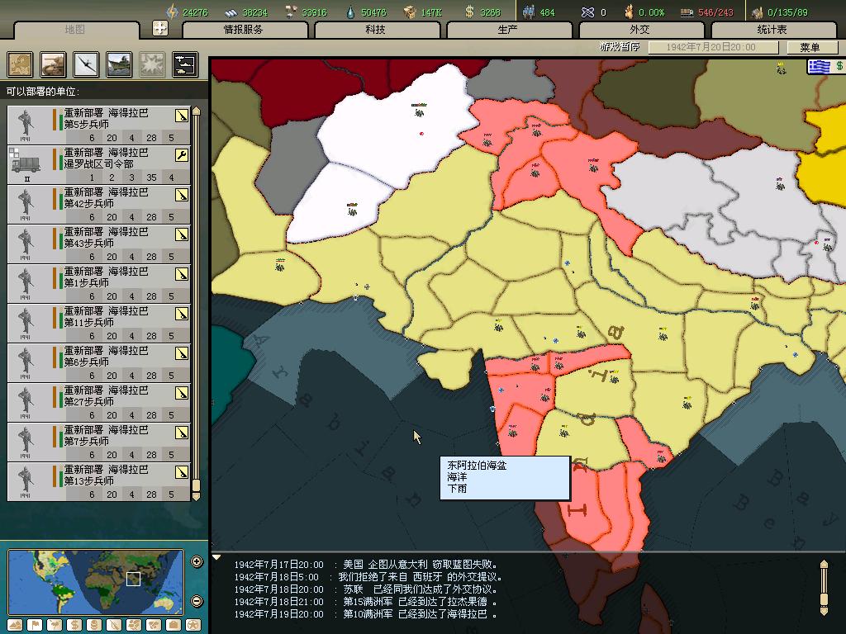Expand the cross button beside 地图 tab
846x634 pixels.
tap(160, 28)
